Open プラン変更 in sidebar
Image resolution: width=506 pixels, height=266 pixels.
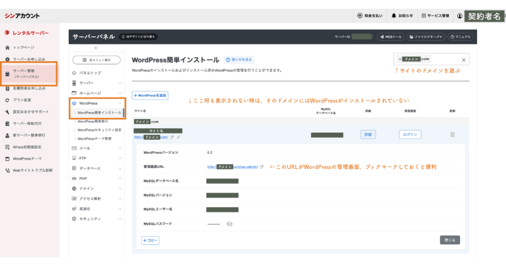click(22, 100)
